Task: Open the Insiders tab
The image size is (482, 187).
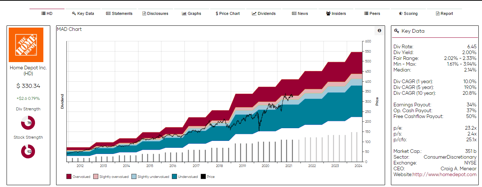Action: [x=336, y=13]
